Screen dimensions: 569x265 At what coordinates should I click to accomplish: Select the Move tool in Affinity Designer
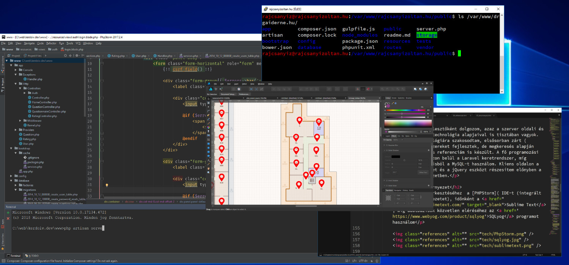pyautogui.click(x=209, y=99)
